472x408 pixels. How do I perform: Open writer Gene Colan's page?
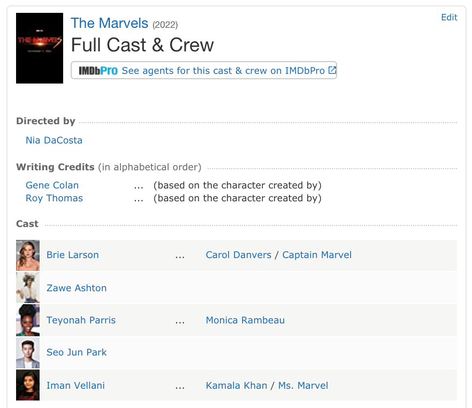pyautogui.click(x=52, y=185)
